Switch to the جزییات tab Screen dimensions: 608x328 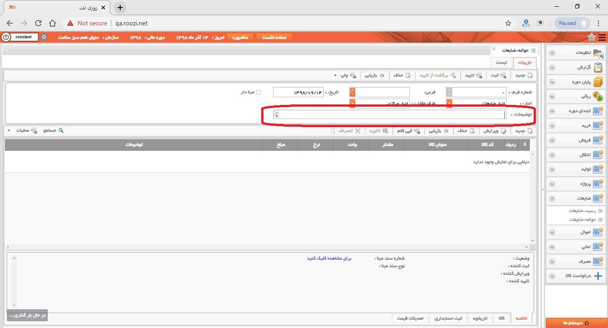coord(525,63)
